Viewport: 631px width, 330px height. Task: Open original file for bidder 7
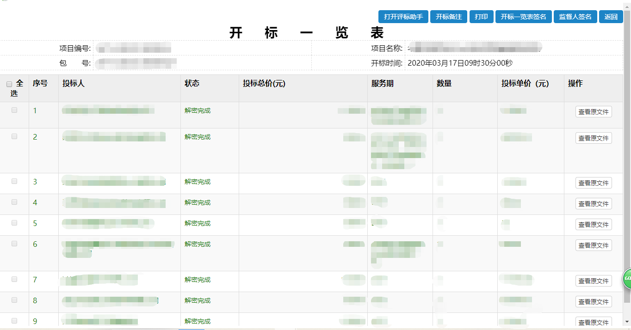coord(593,281)
